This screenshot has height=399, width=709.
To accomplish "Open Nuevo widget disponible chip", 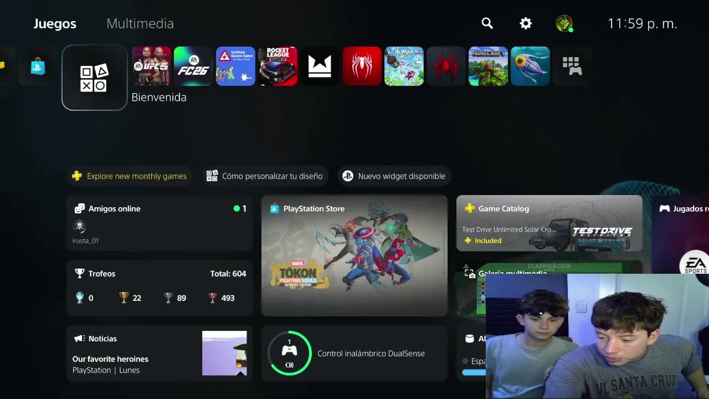I will tap(394, 176).
